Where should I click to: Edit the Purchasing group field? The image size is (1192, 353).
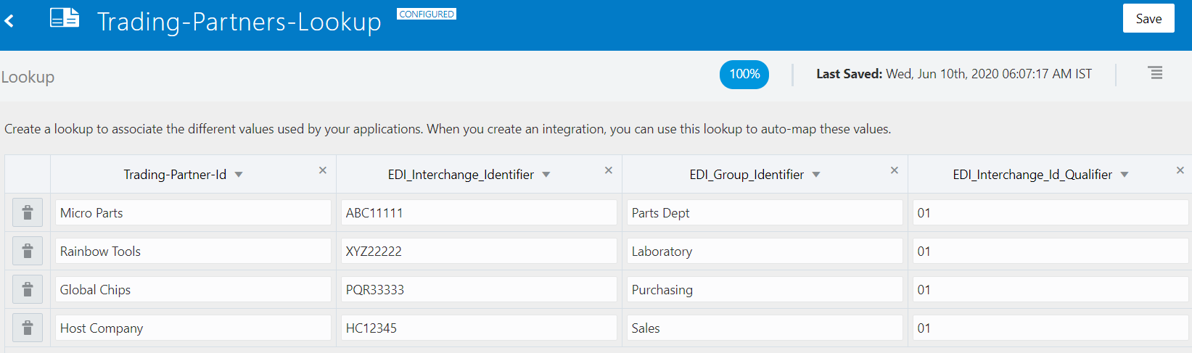[x=765, y=289]
